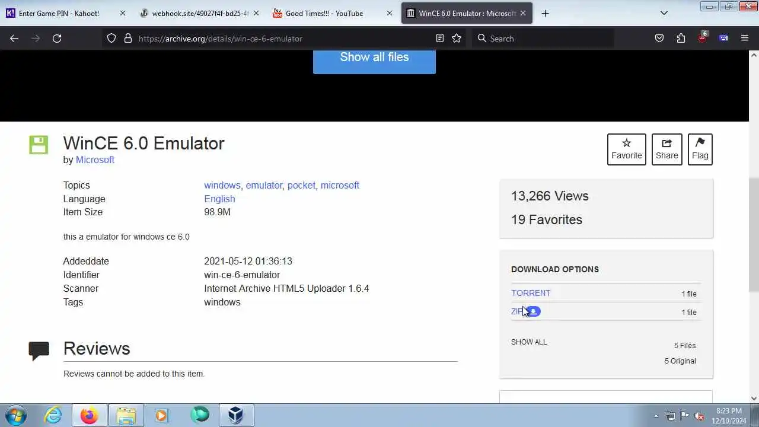
Task: Open the Windows Start button
Action: point(16,415)
